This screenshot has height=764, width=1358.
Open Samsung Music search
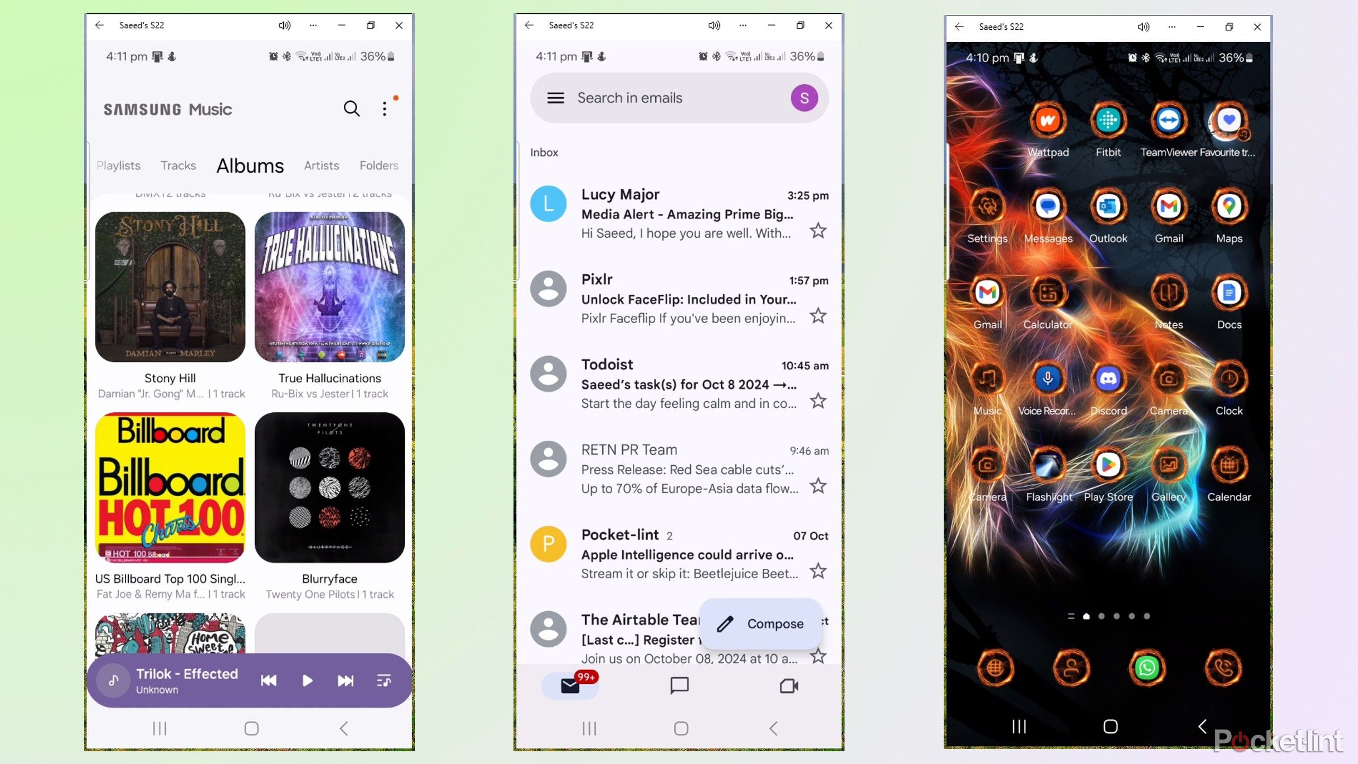coord(352,109)
